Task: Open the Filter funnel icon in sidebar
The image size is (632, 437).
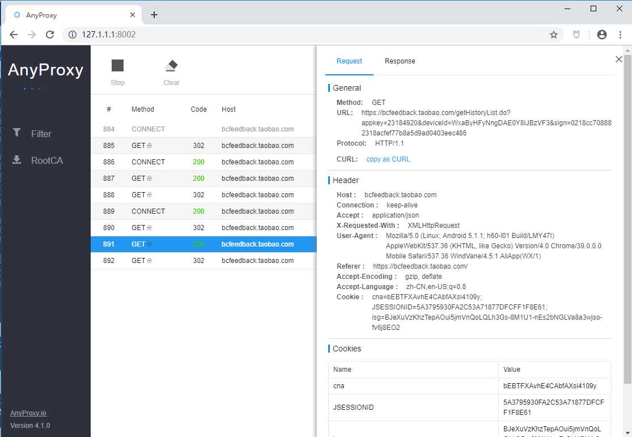Action: click(x=16, y=132)
